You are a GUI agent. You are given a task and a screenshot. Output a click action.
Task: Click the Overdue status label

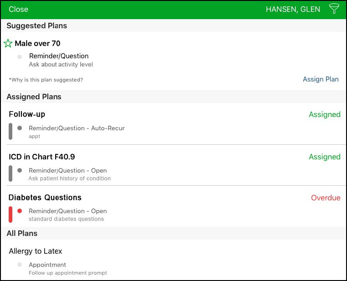[x=326, y=198]
